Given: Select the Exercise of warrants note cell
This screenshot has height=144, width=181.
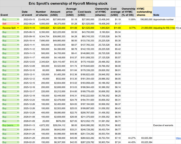Looking at the screenshot, I should point(164,125).
